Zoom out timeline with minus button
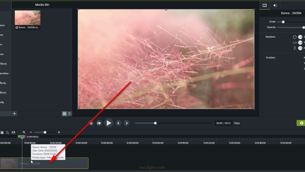The width and height of the screenshot is (305, 172). [x=31, y=132]
